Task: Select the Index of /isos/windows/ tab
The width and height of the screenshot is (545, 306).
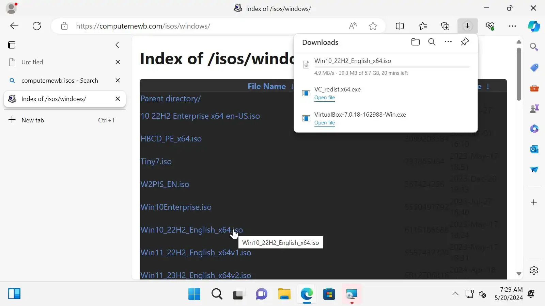Action: click(65, 99)
